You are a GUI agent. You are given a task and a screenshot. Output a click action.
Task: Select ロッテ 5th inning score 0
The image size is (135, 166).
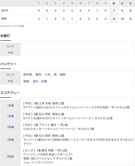click(x=72, y=11)
